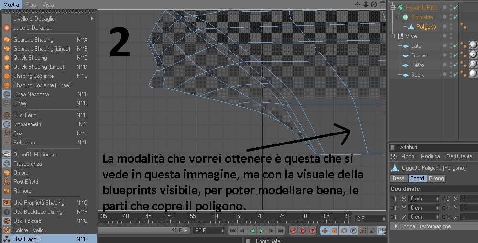Click the P . Y value stepper arrows
This screenshot has width=478, height=243.
[x=437, y=208]
